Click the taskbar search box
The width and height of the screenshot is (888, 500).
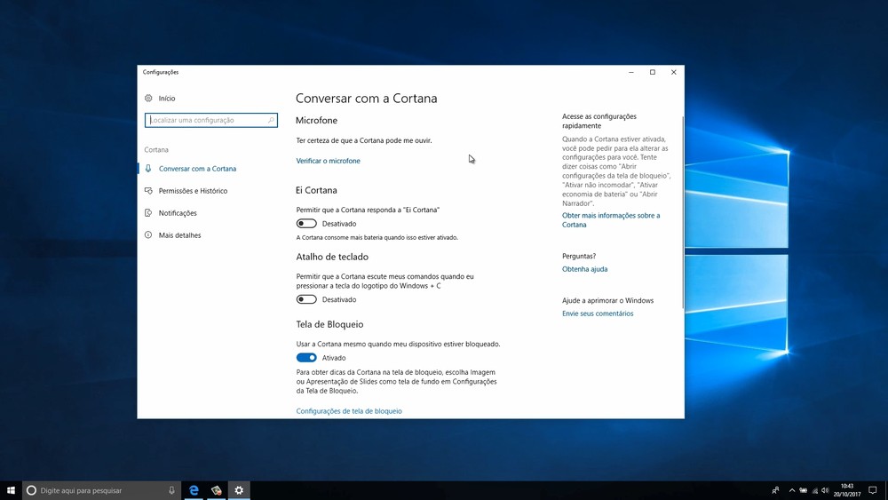click(102, 490)
